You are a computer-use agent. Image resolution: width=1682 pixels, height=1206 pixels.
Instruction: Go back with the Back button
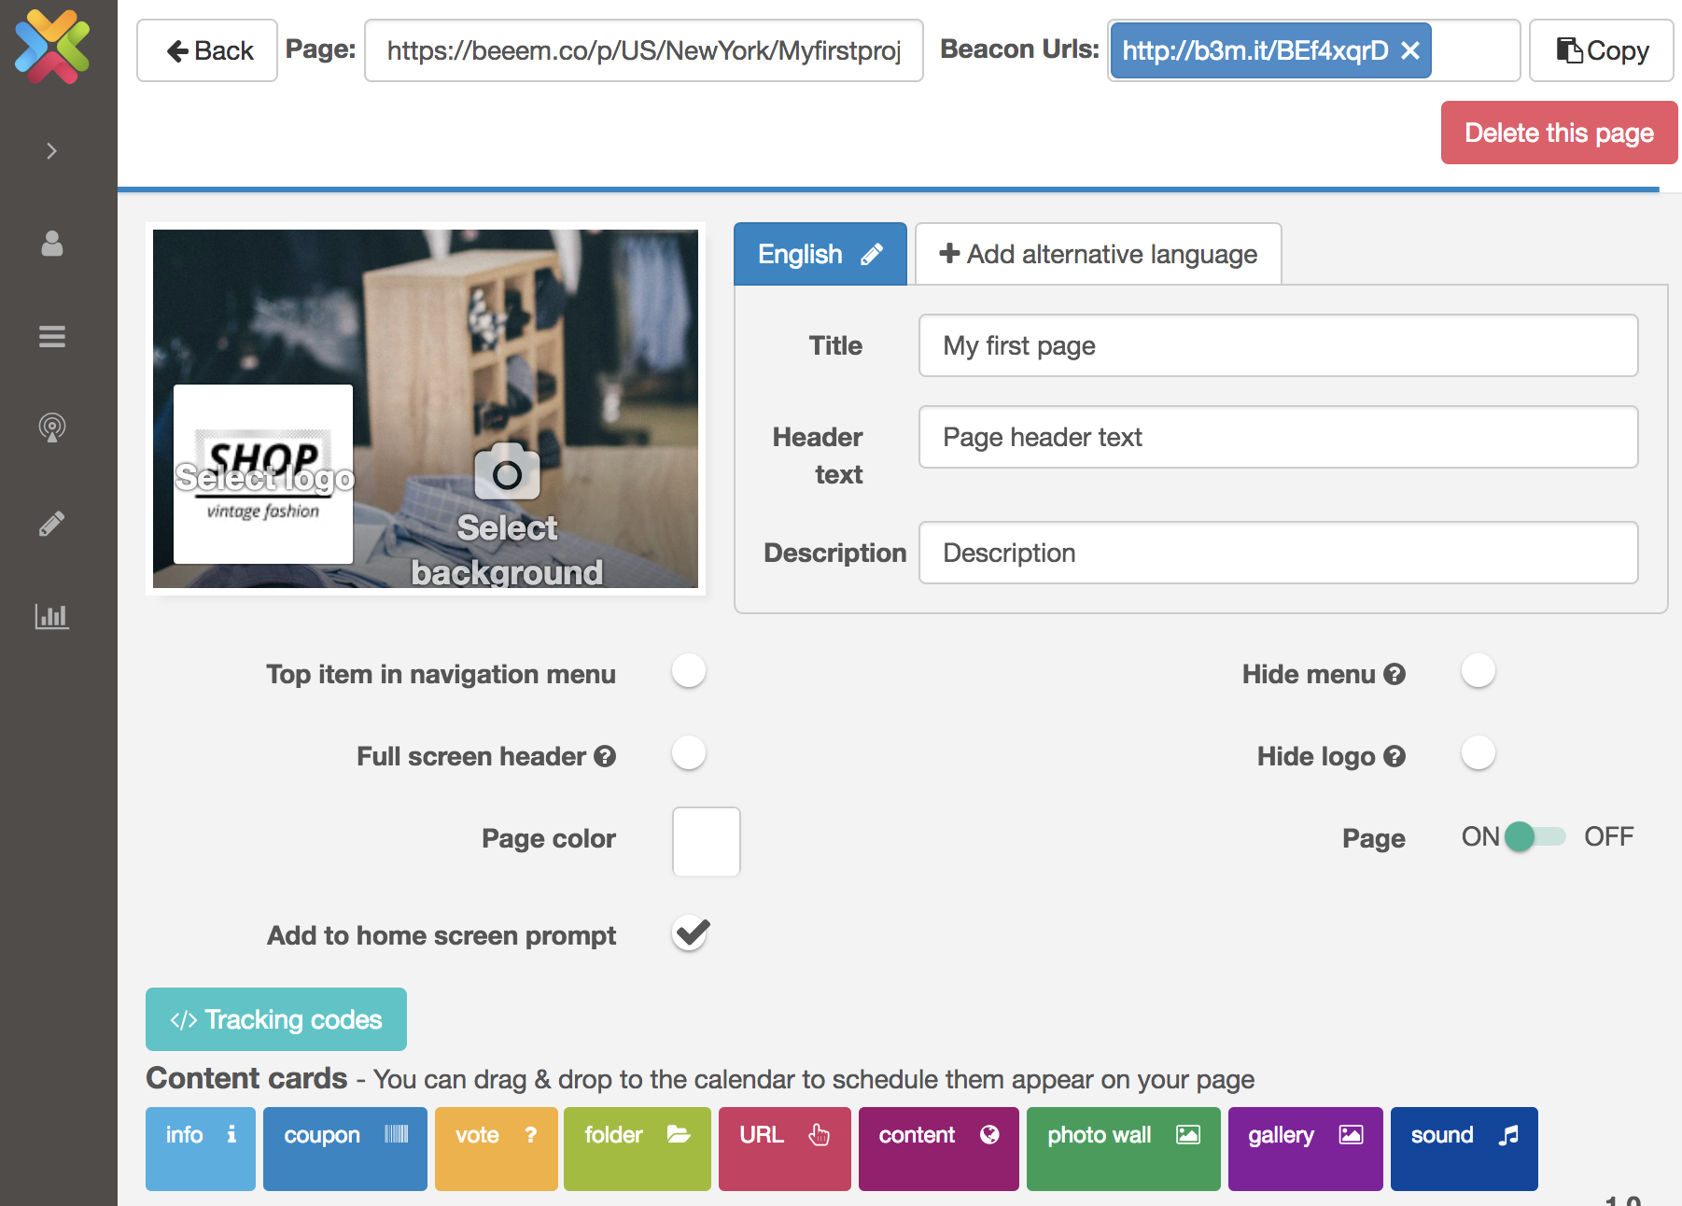(207, 50)
